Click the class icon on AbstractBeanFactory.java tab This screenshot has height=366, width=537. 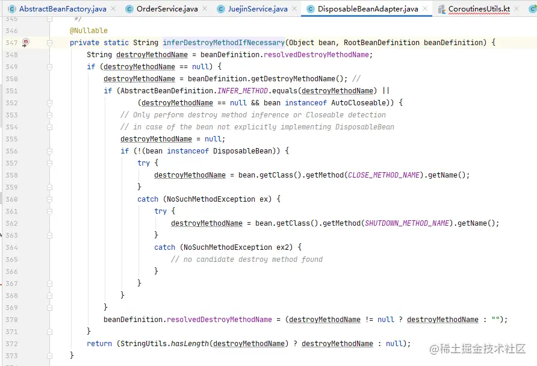point(11,9)
